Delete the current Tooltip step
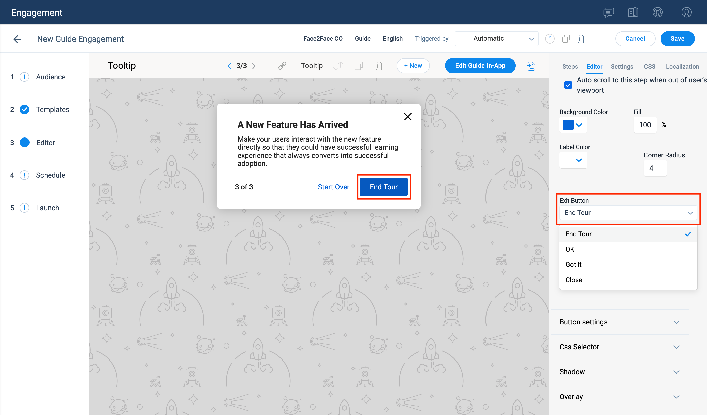The width and height of the screenshot is (707, 415). [x=379, y=66]
